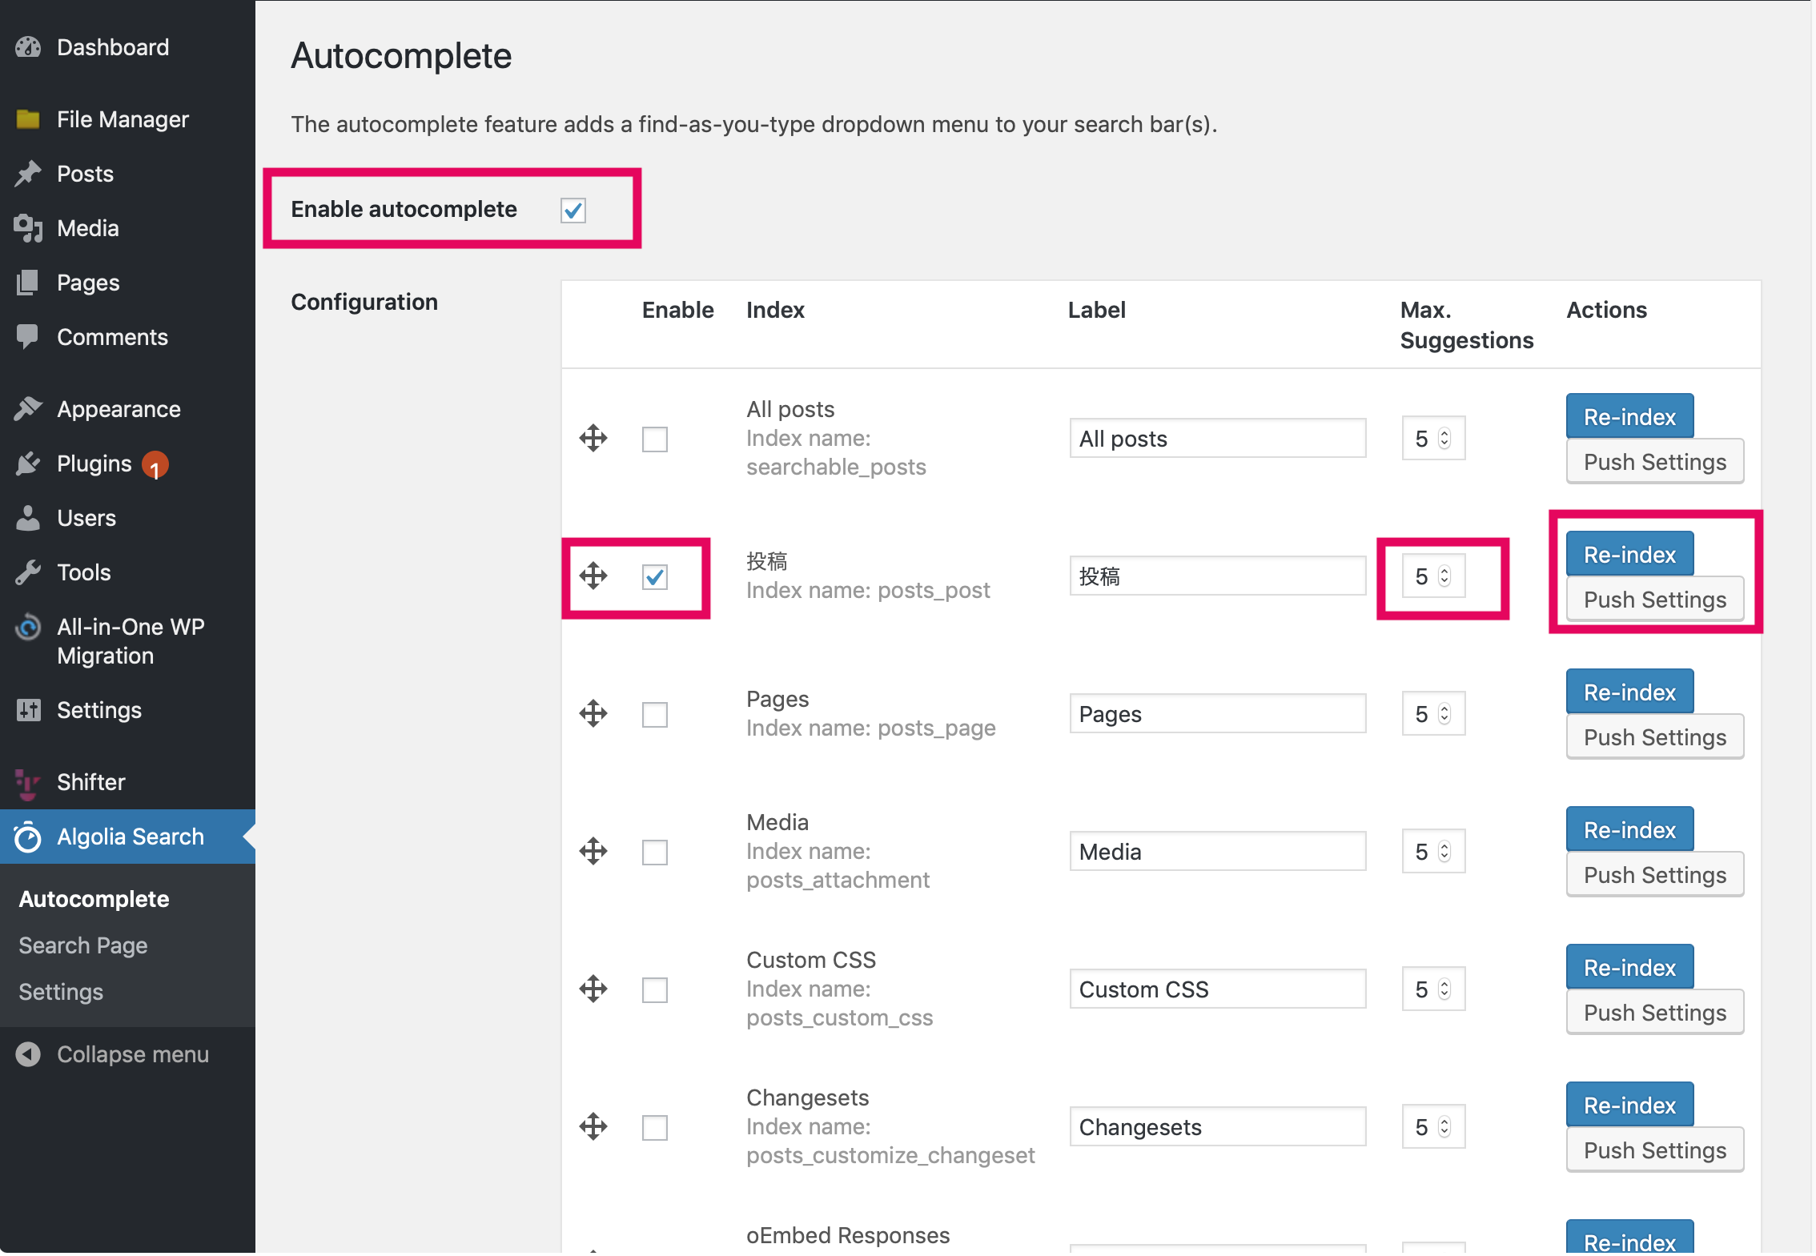Click the All posts label field
The height and width of the screenshot is (1256, 1816).
pyautogui.click(x=1217, y=439)
